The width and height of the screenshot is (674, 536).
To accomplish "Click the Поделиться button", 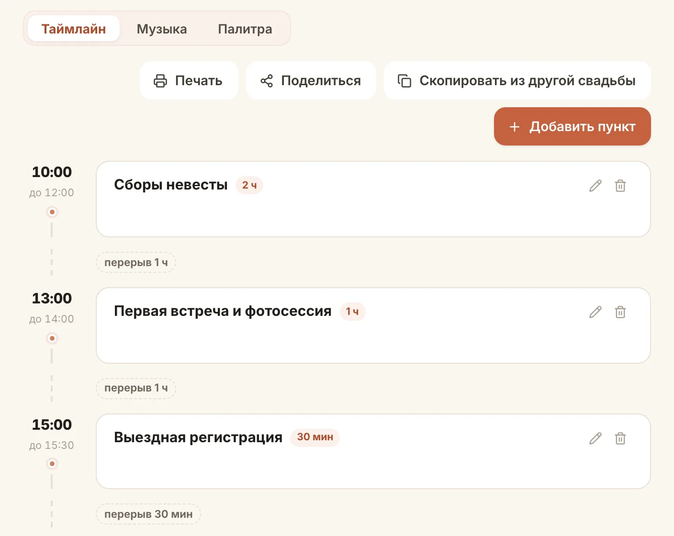I will coord(311,80).
